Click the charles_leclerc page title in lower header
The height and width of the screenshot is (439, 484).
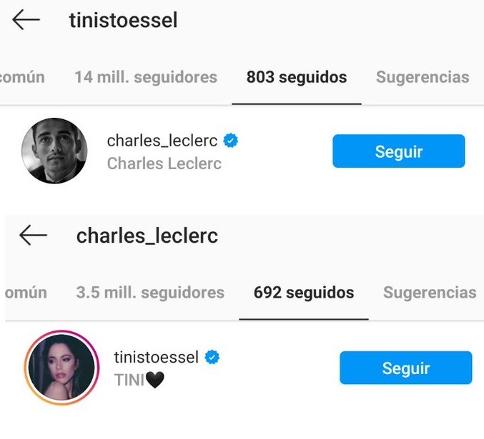tap(147, 235)
